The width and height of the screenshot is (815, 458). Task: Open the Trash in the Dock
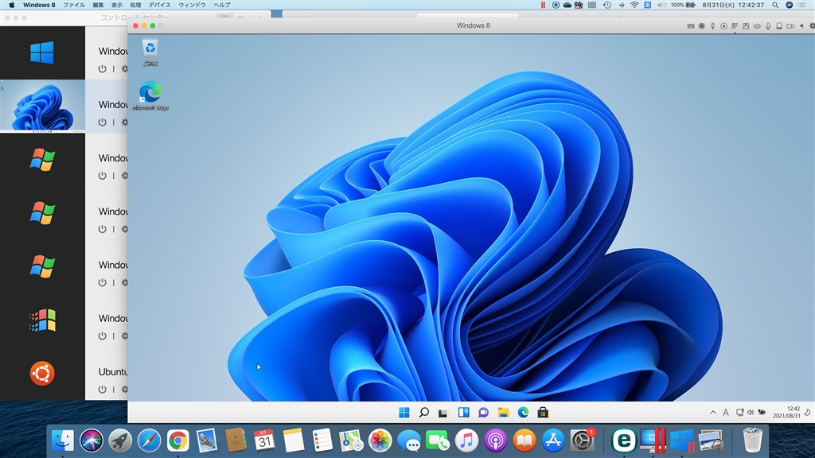(x=752, y=441)
